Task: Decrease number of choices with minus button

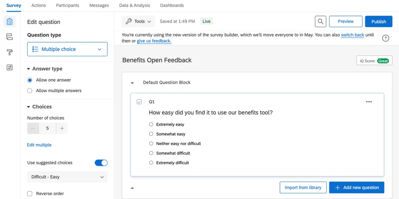Action: click(x=33, y=128)
